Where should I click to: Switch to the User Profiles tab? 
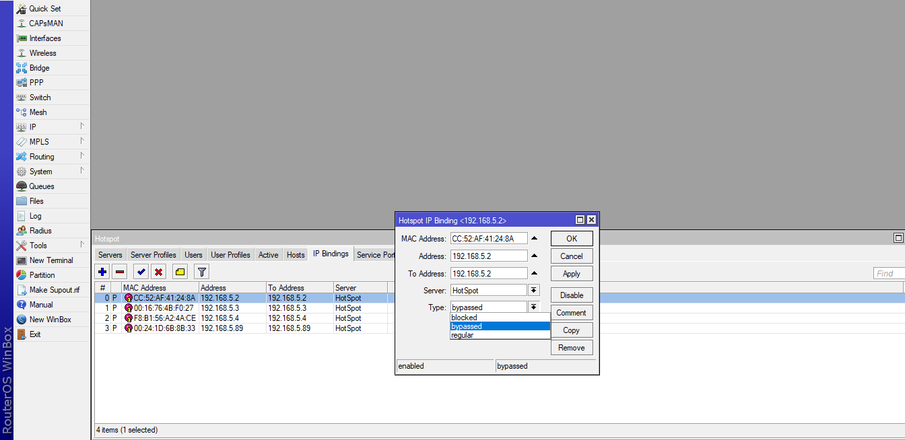coord(230,255)
